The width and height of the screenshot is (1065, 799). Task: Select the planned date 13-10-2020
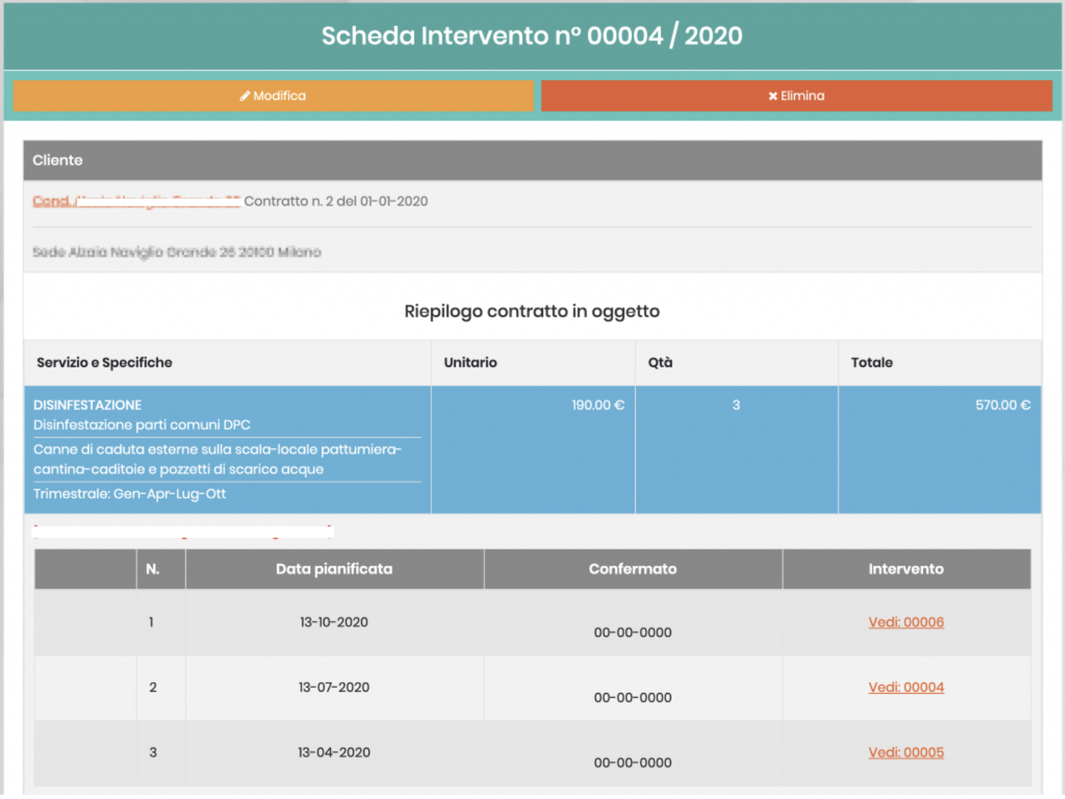coord(334,622)
